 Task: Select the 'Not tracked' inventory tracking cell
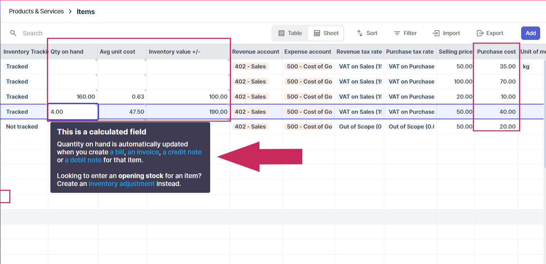(x=24, y=127)
